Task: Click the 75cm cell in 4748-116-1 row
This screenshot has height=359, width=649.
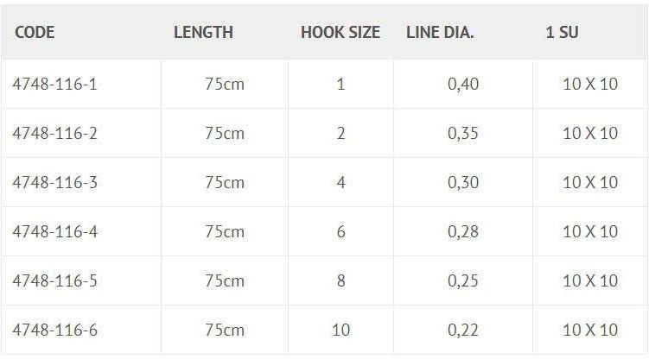Action: pyautogui.click(x=225, y=84)
